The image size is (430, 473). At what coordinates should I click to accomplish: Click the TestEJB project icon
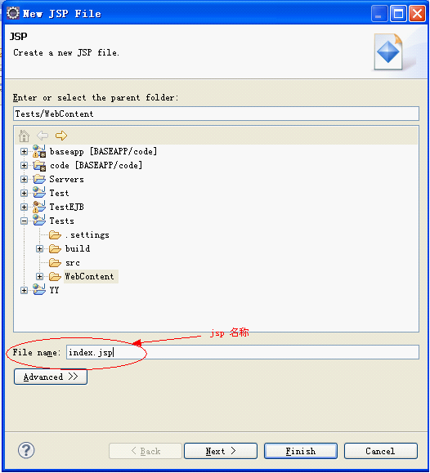point(39,207)
